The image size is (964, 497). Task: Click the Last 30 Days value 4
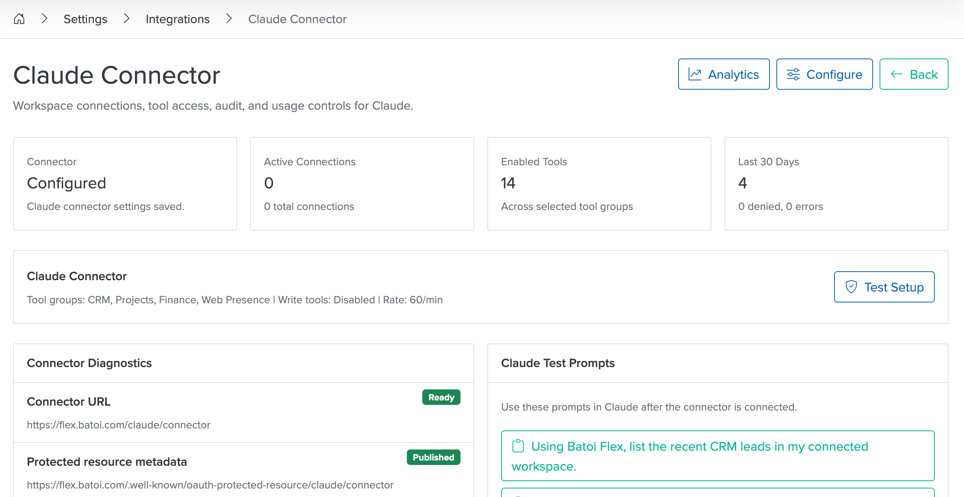point(743,183)
